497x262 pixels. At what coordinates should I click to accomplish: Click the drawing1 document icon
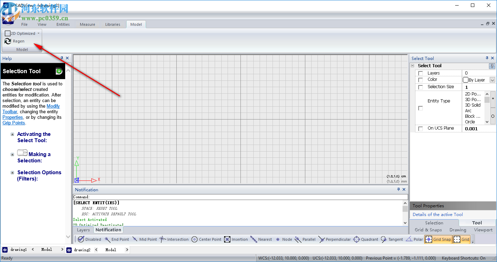click(5, 249)
